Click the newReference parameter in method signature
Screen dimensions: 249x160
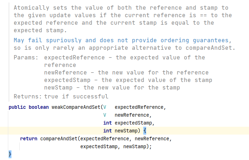click(132, 115)
